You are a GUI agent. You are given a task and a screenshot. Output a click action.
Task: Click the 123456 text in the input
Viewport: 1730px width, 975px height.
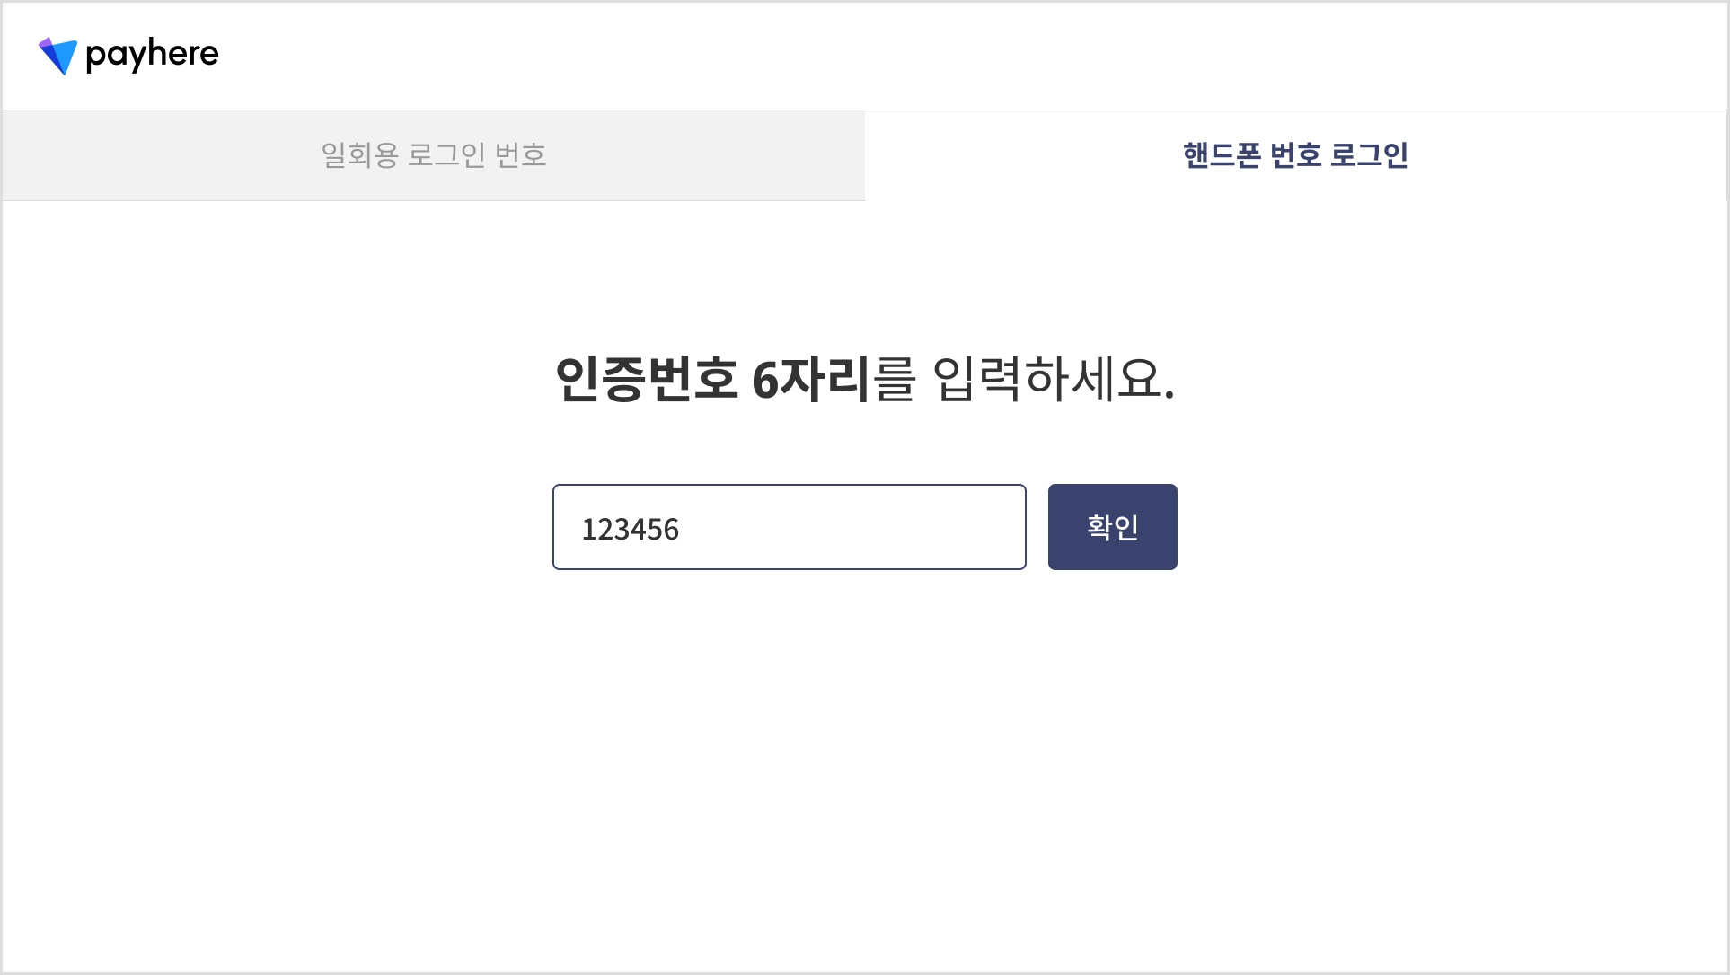(631, 529)
